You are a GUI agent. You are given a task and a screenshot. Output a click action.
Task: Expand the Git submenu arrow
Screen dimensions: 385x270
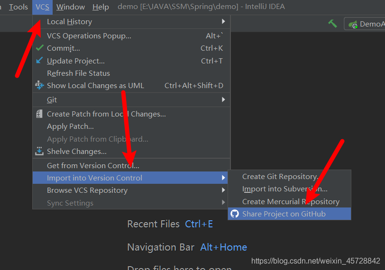pos(223,99)
